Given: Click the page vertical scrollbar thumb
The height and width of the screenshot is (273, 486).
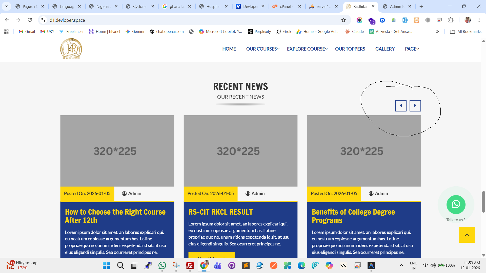Looking at the screenshot, I should (x=483, y=202).
